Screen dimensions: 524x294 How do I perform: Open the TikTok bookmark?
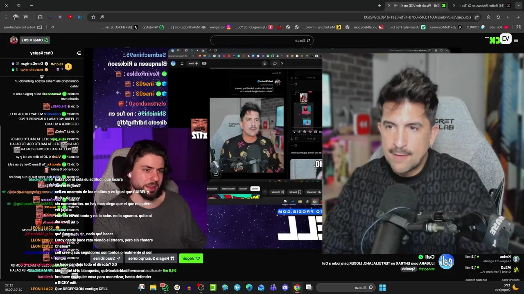pyautogui.click(x=120, y=27)
